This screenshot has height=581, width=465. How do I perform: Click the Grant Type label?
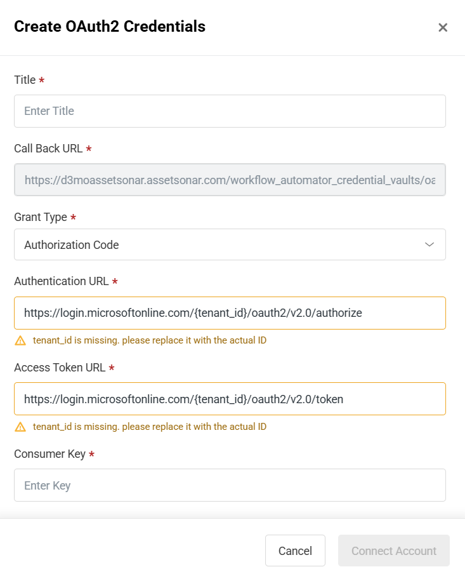pyautogui.click(x=41, y=217)
